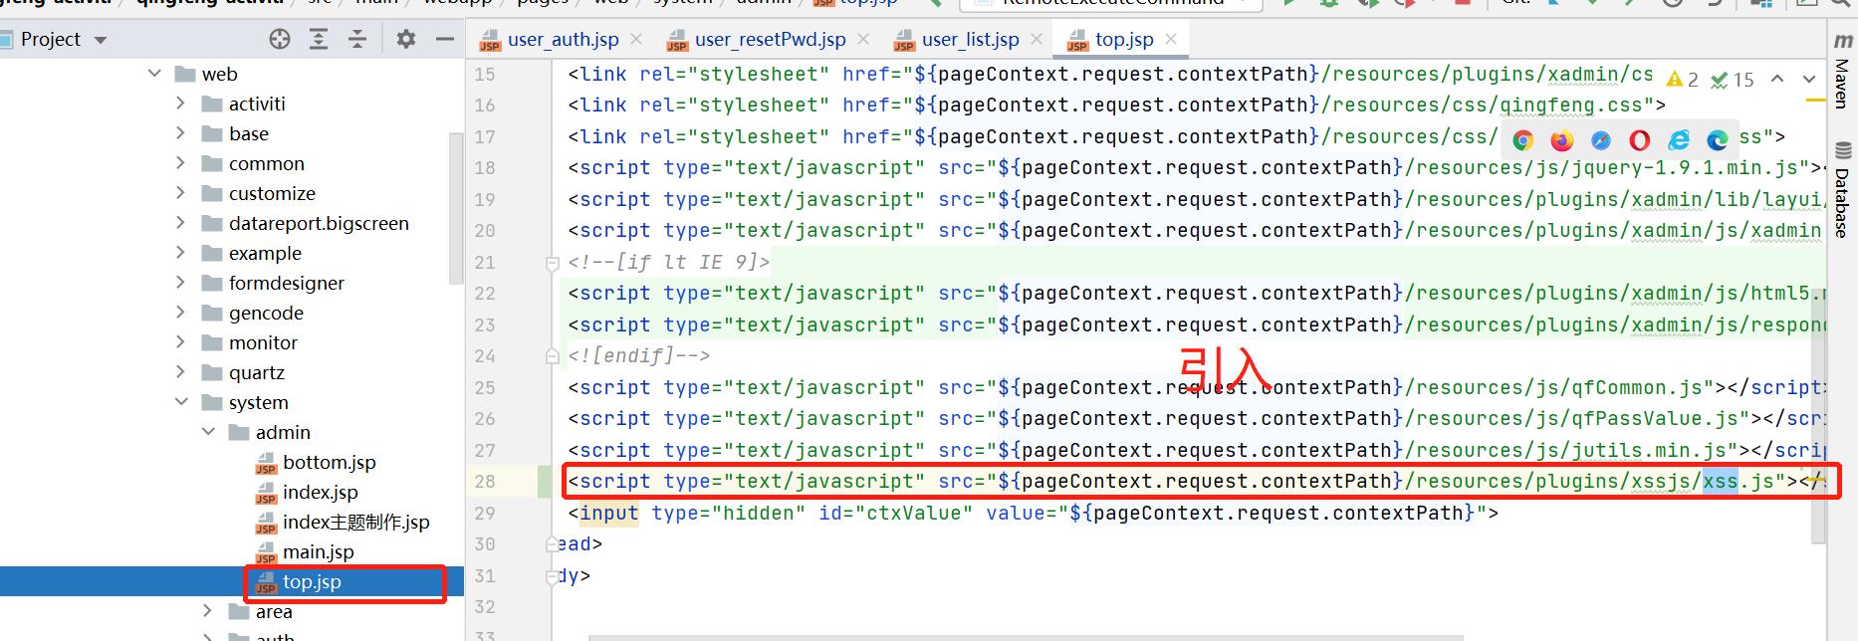Switch to user_list.jsp tab

click(970, 39)
